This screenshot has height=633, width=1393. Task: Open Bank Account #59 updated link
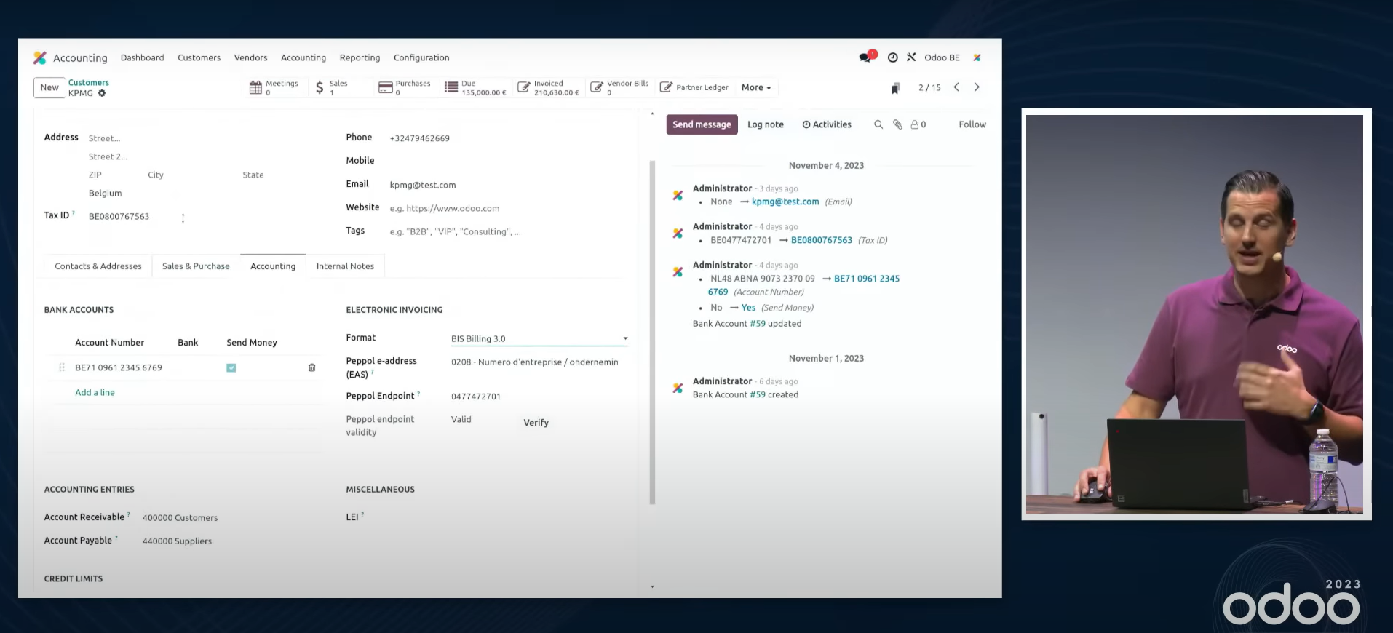758,324
